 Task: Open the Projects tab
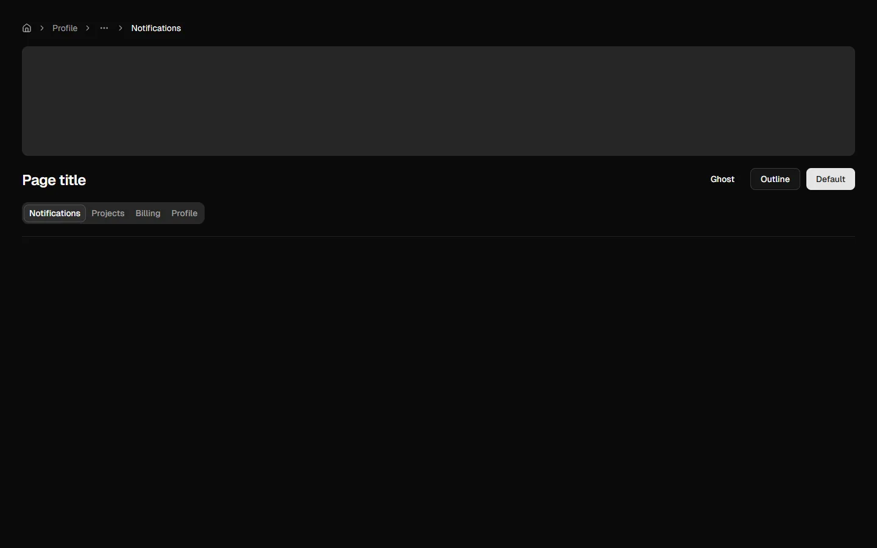pyautogui.click(x=108, y=213)
